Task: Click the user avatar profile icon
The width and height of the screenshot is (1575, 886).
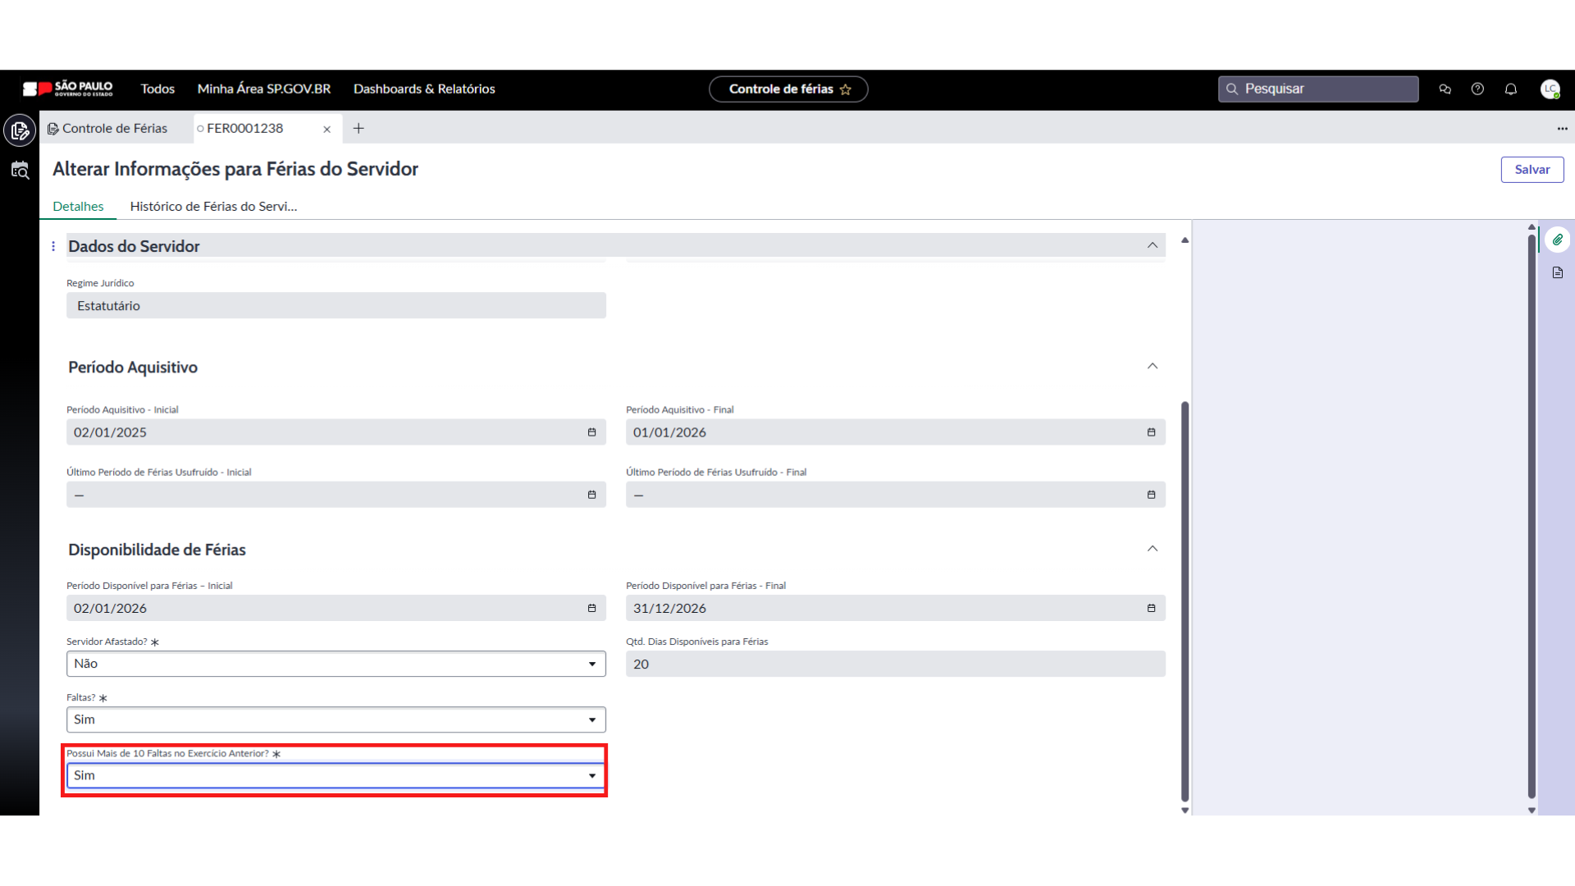Action: click(1550, 89)
